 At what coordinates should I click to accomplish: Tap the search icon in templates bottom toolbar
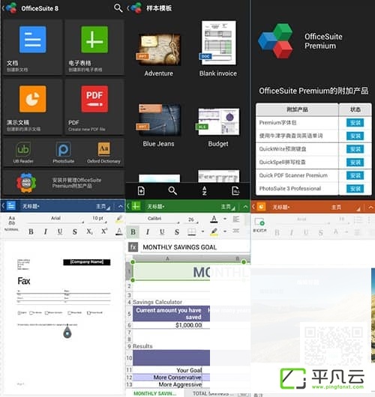(172, 191)
